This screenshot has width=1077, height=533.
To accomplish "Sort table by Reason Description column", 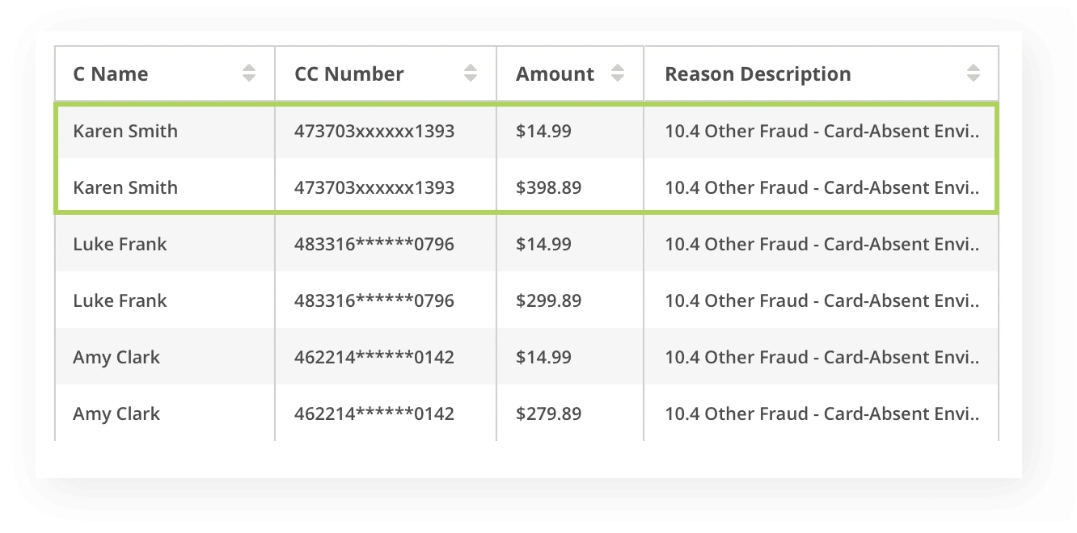I will [974, 73].
